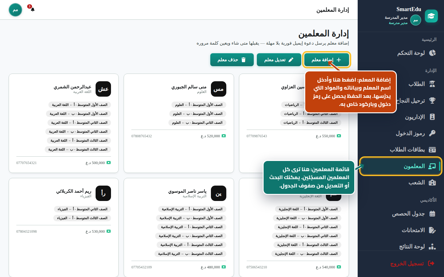Screen dimensions: 444x277
Task: Select teacher name عبدالرحمن الشمري
Action: [72, 87]
